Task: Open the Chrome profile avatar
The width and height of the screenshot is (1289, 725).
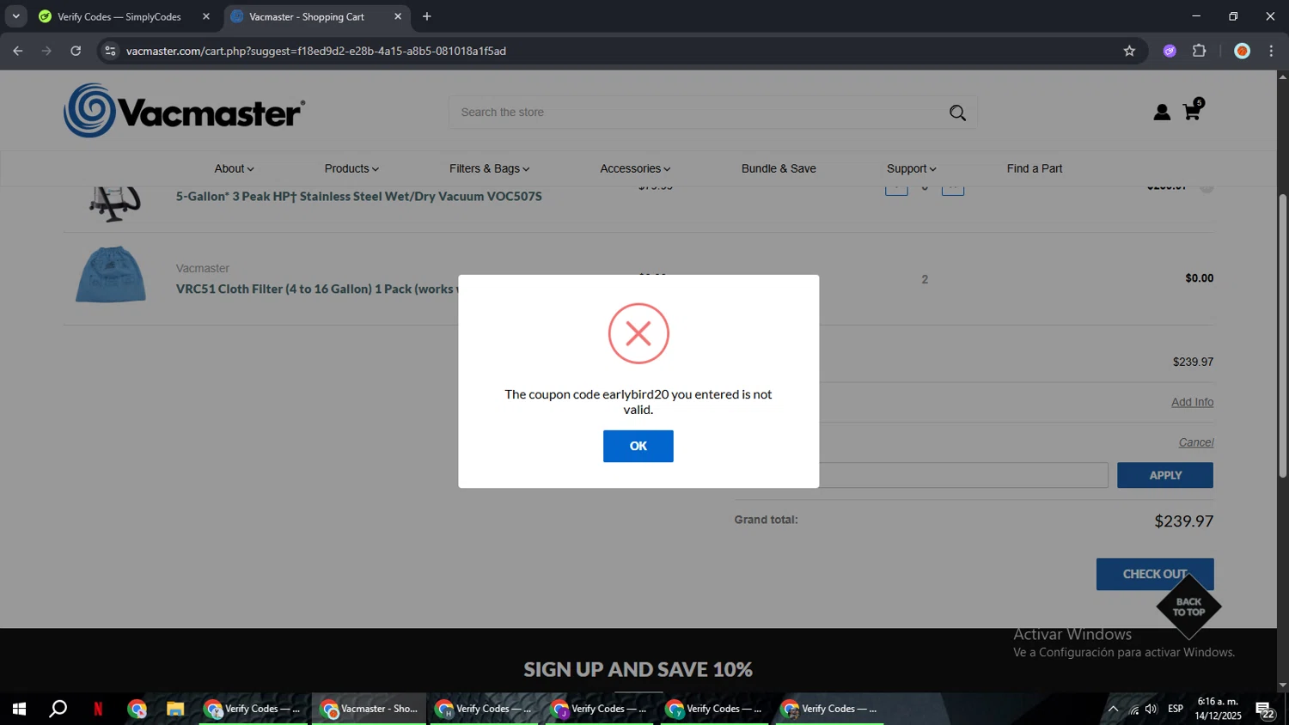Action: [x=1242, y=51]
